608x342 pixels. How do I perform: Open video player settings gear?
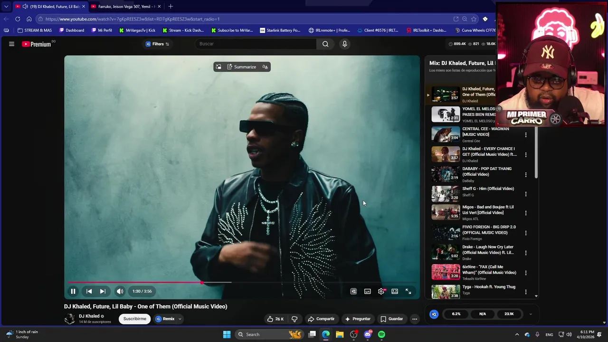pos(381,291)
